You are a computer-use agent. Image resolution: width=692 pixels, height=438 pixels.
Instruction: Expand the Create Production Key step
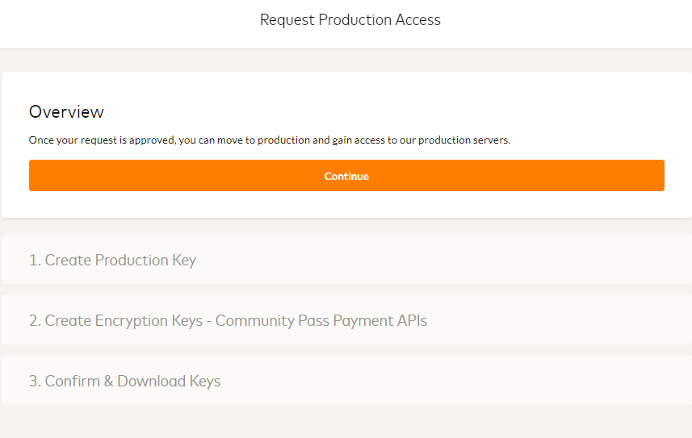[x=112, y=261]
